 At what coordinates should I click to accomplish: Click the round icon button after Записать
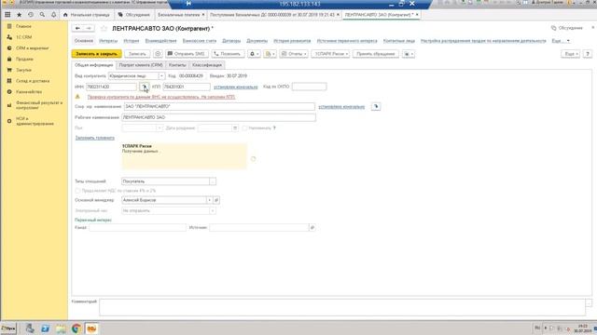click(x=158, y=54)
